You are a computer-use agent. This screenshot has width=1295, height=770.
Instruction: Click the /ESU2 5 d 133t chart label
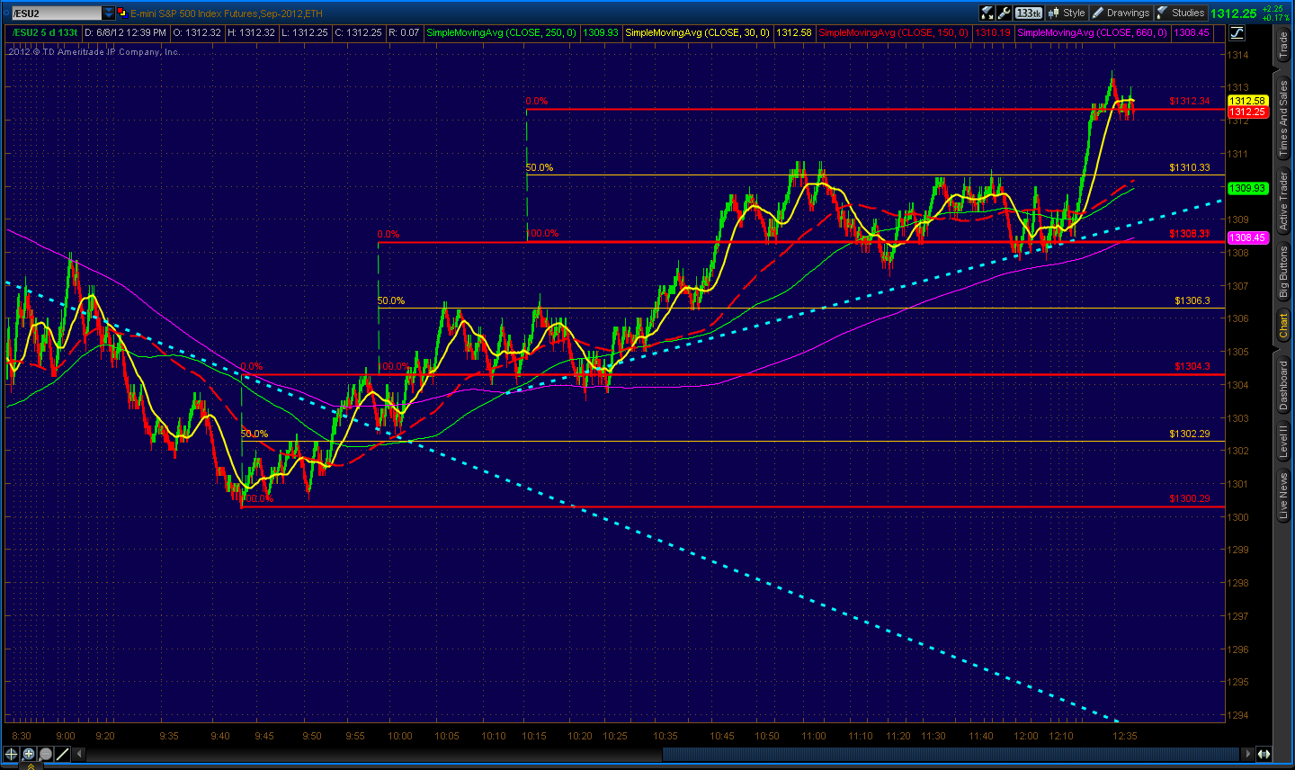tap(44, 32)
